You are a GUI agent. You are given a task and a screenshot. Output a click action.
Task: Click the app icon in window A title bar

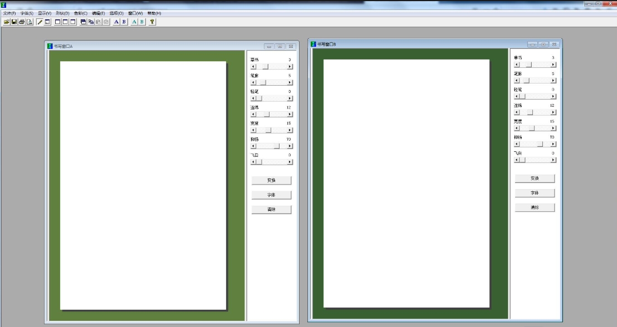tap(50, 46)
